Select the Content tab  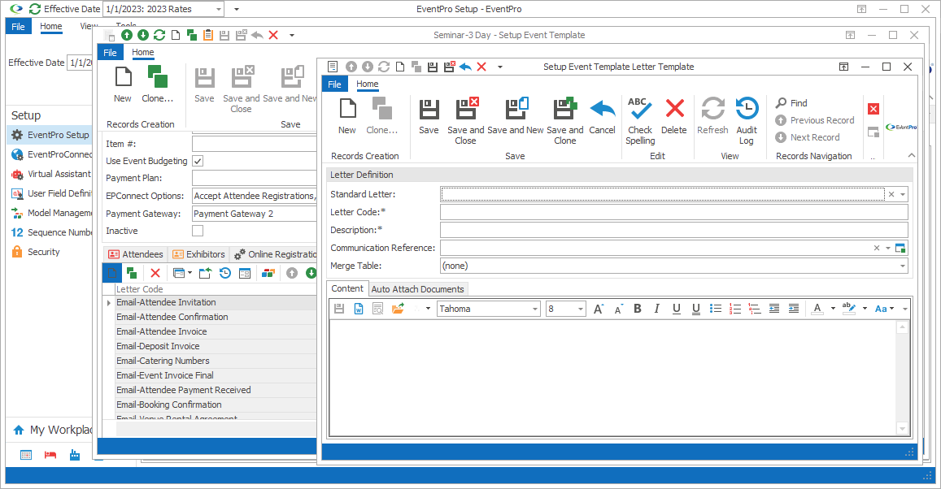[346, 288]
